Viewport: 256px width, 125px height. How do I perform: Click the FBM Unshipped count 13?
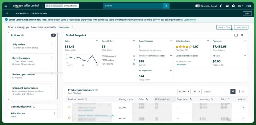134,56
